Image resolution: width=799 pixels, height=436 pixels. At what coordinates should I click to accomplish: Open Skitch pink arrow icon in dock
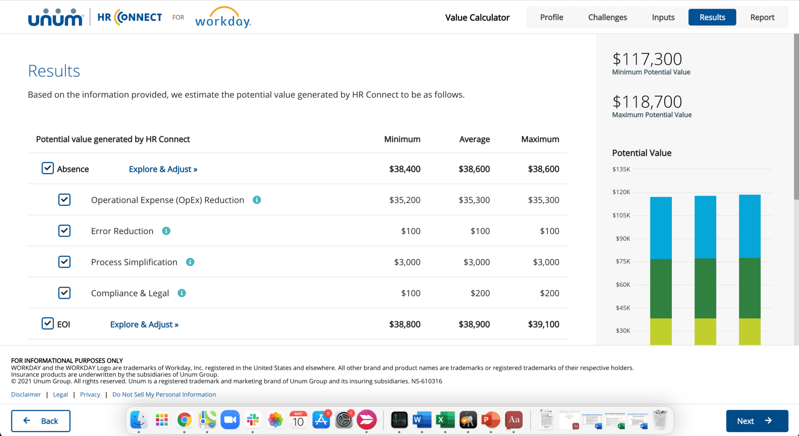[367, 420]
